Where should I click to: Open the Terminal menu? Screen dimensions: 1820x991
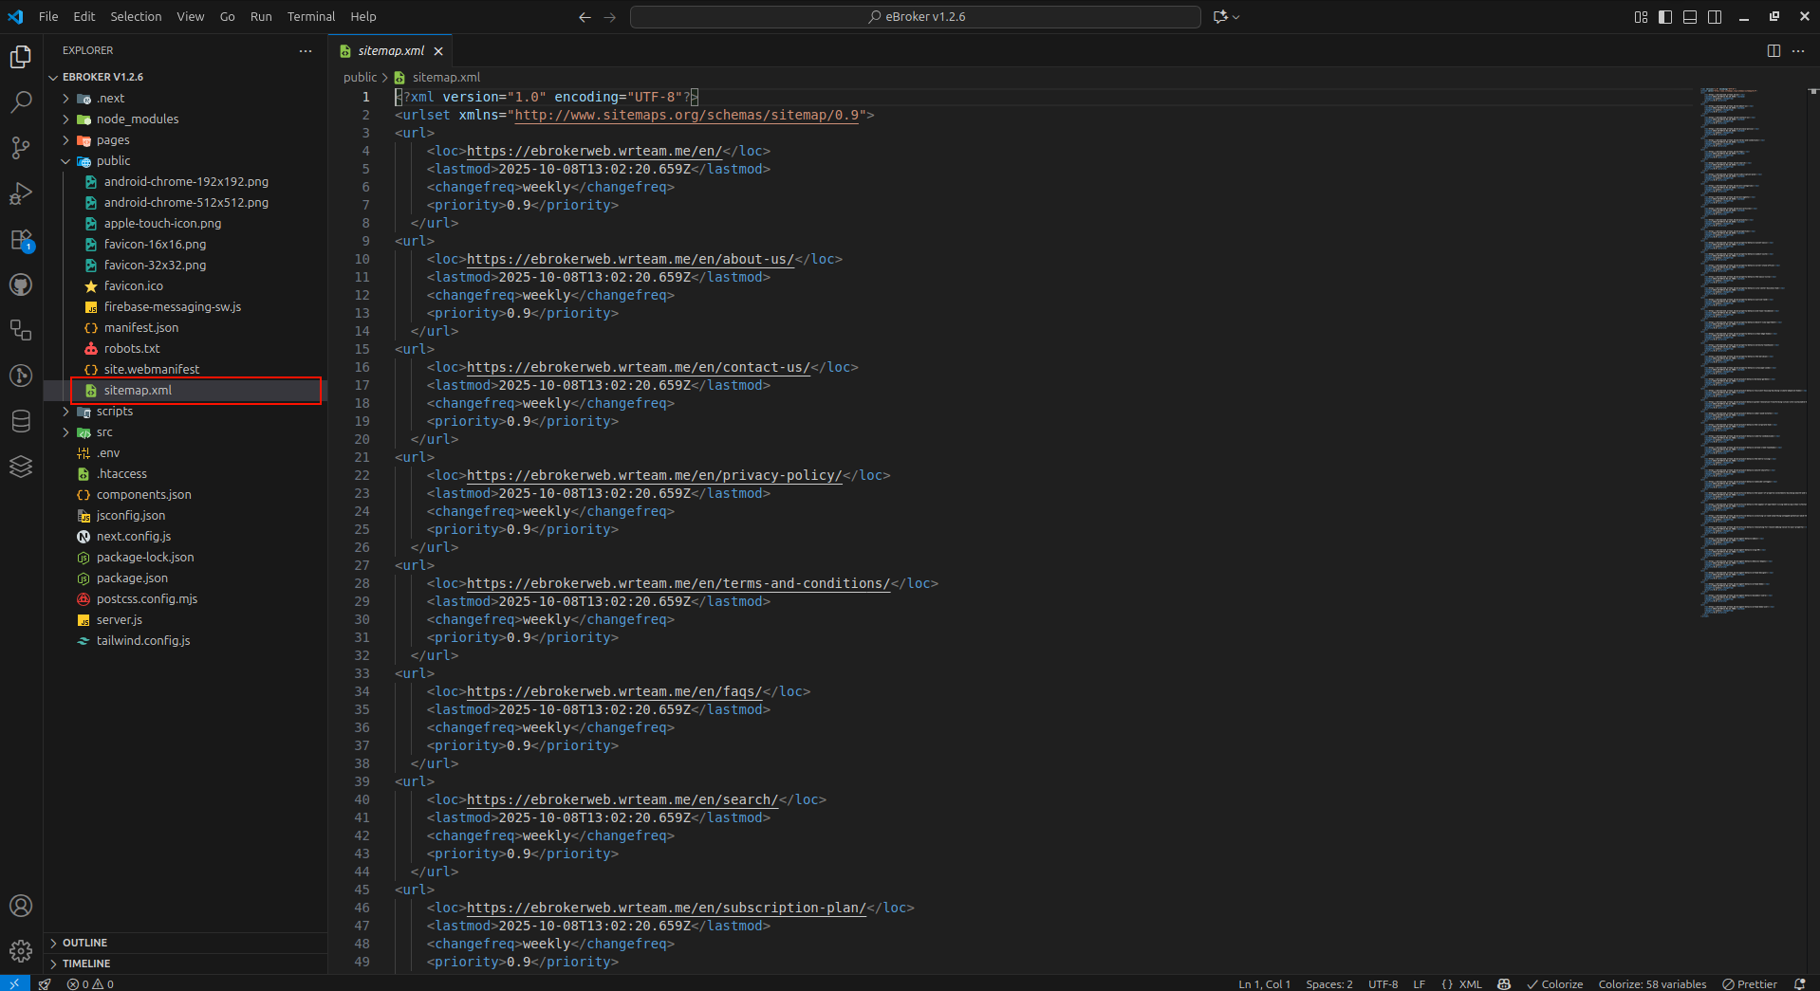coord(311,17)
